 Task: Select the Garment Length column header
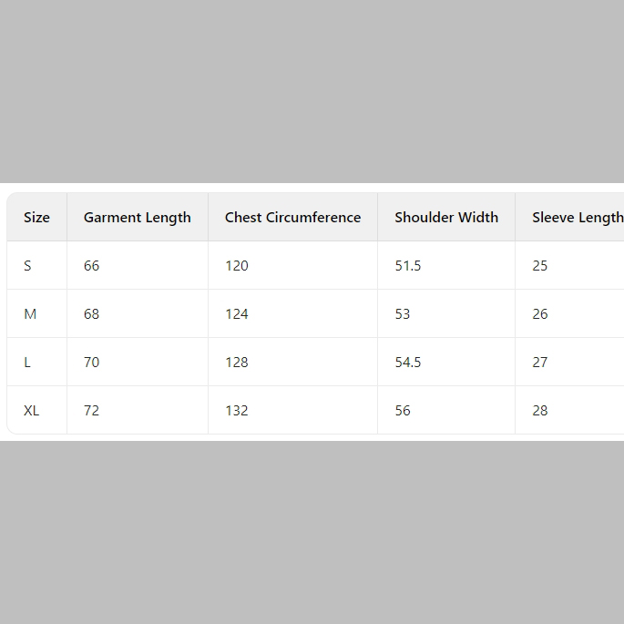pyautogui.click(x=138, y=218)
